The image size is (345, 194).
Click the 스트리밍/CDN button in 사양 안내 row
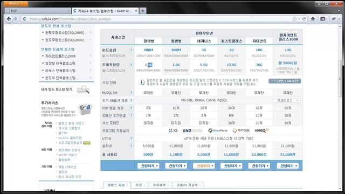285,81
